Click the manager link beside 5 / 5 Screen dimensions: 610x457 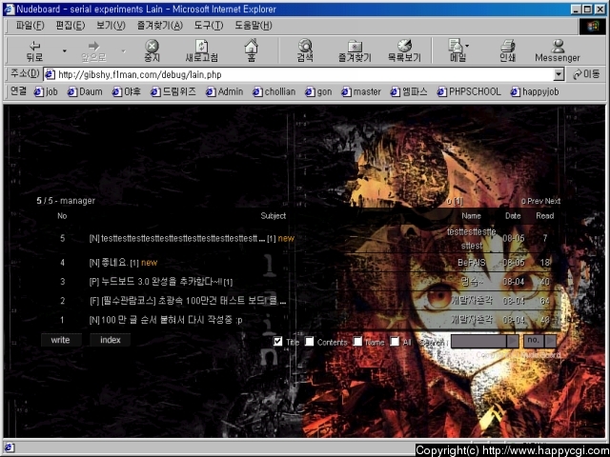(77, 201)
